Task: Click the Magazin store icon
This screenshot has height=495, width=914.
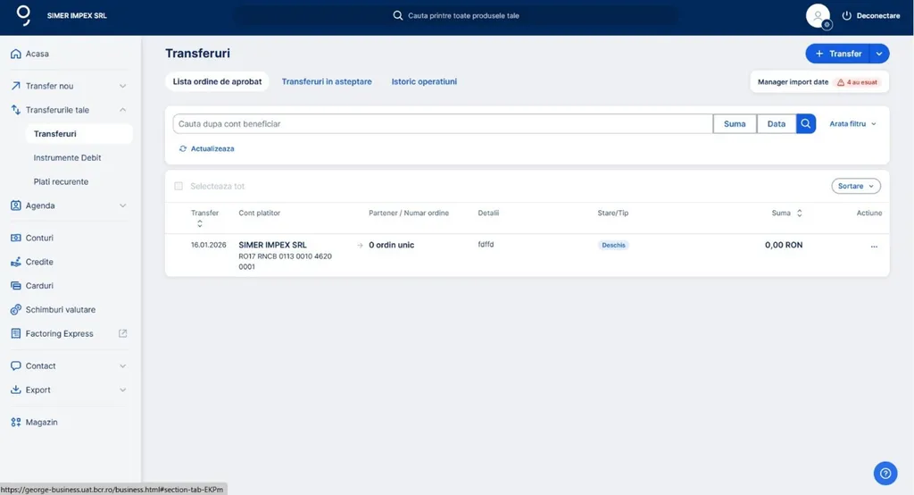Action: [x=16, y=422]
